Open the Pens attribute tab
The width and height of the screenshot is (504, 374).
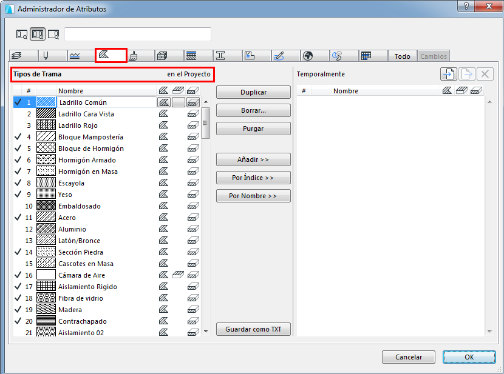53,56
